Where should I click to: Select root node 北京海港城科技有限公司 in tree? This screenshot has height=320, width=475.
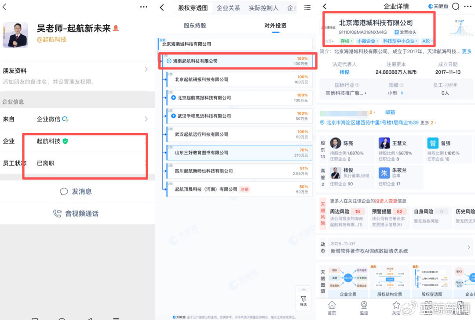pos(235,44)
